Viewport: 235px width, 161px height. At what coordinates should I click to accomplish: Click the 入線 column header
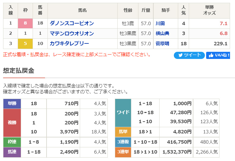pos(11,10)
